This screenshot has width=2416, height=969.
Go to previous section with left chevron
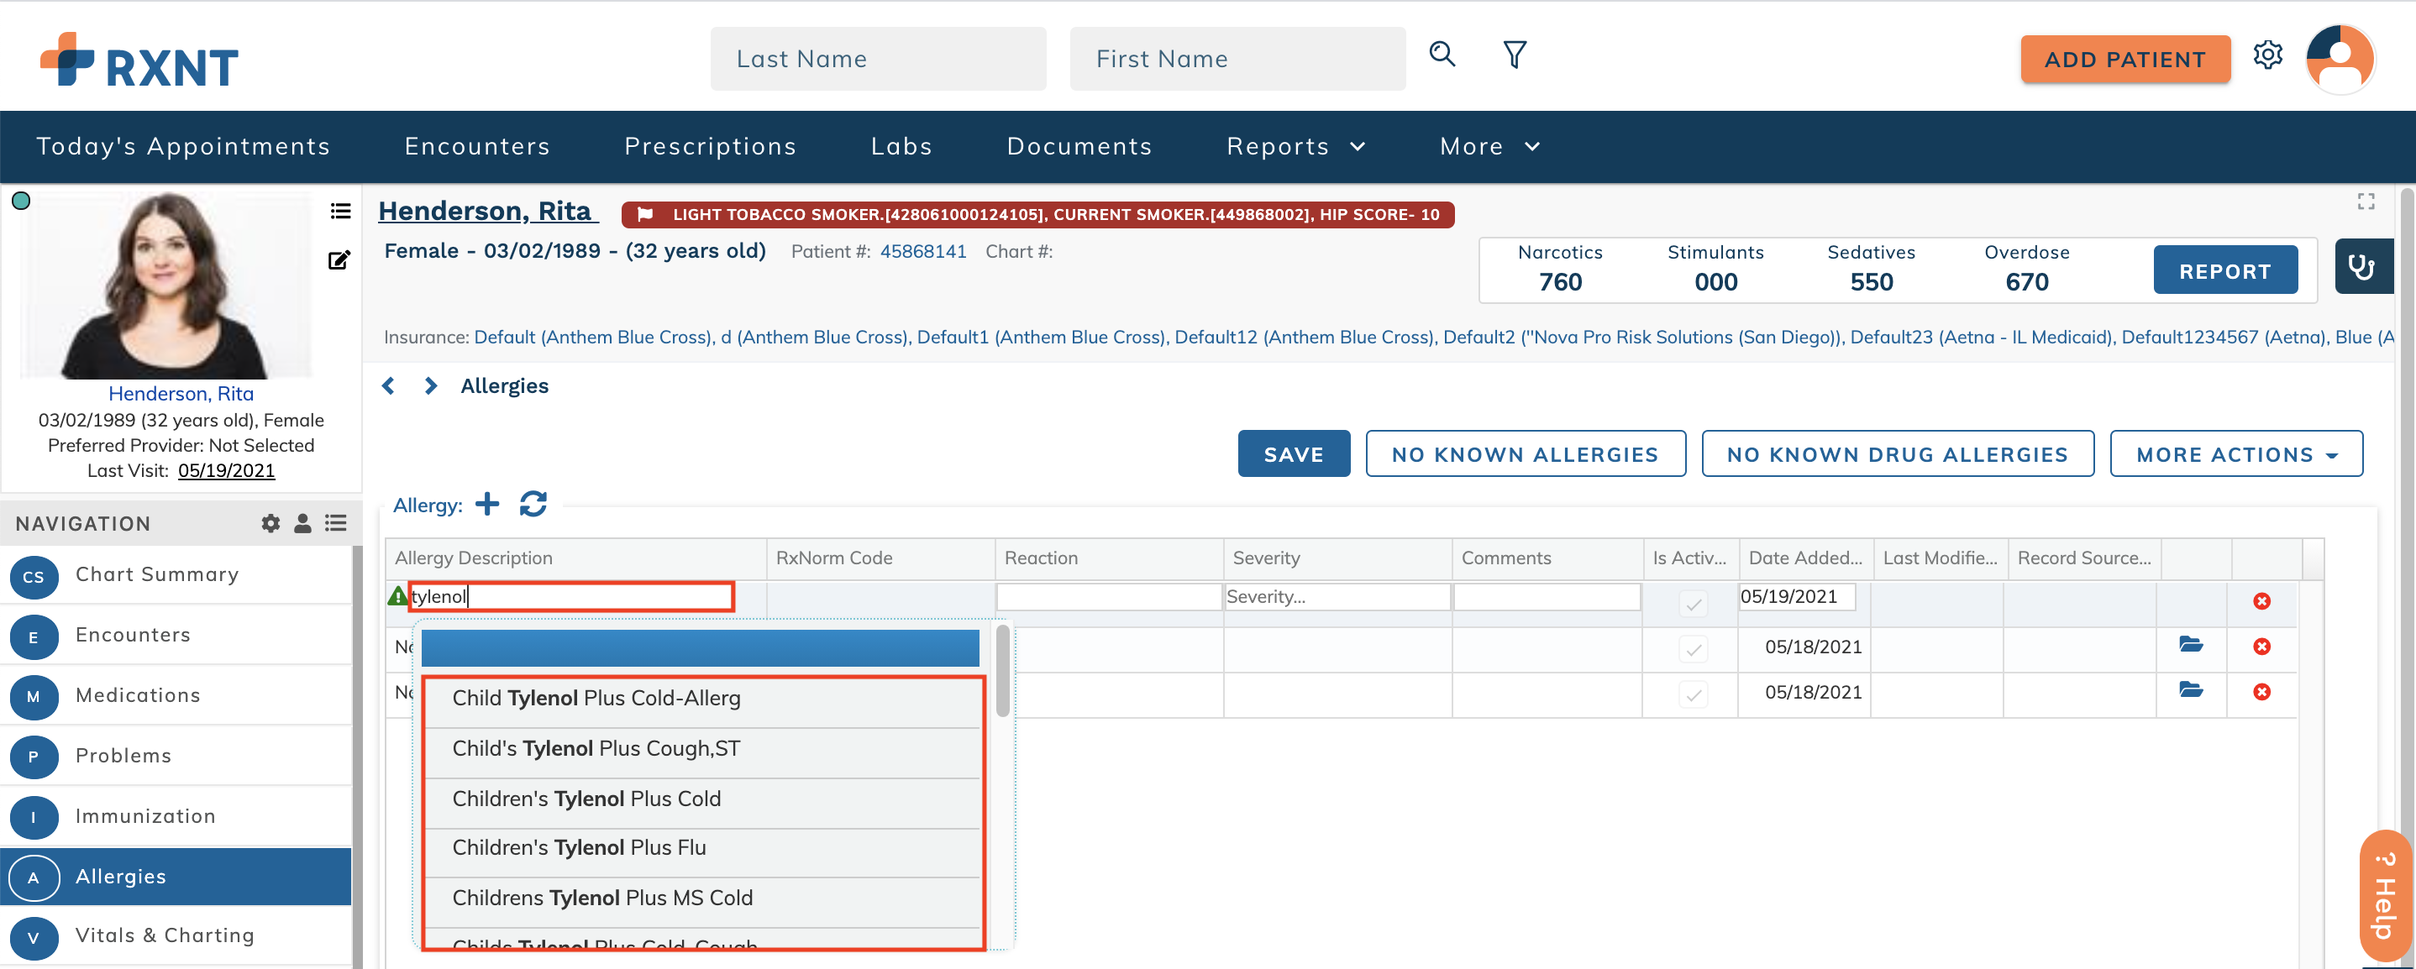pyautogui.click(x=388, y=386)
